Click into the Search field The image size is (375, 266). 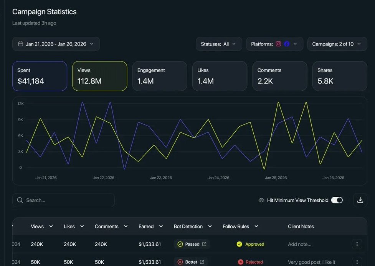pyautogui.click(x=63, y=200)
